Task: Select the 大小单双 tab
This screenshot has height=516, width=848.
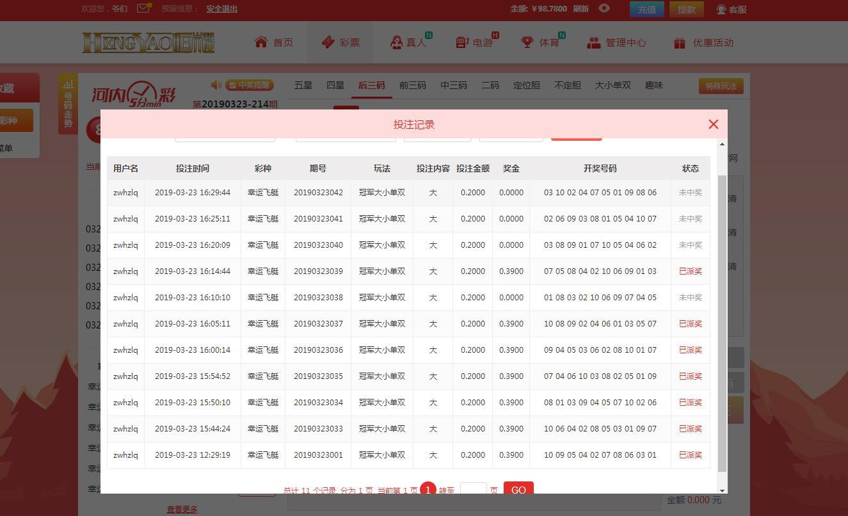Action: 613,85
